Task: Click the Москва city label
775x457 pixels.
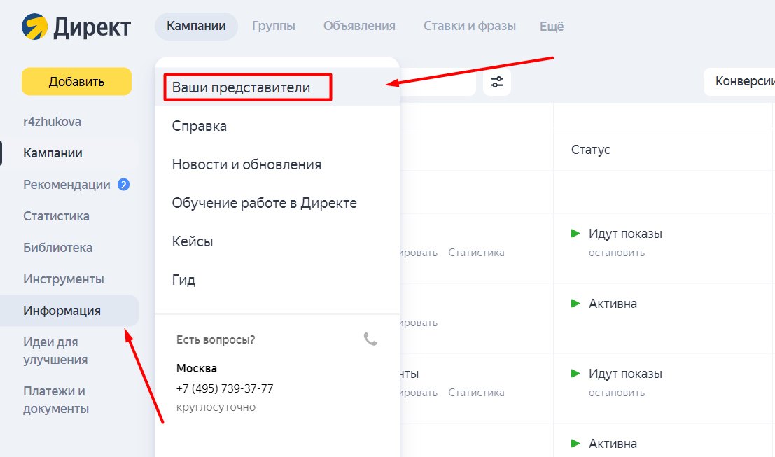Action: point(197,369)
